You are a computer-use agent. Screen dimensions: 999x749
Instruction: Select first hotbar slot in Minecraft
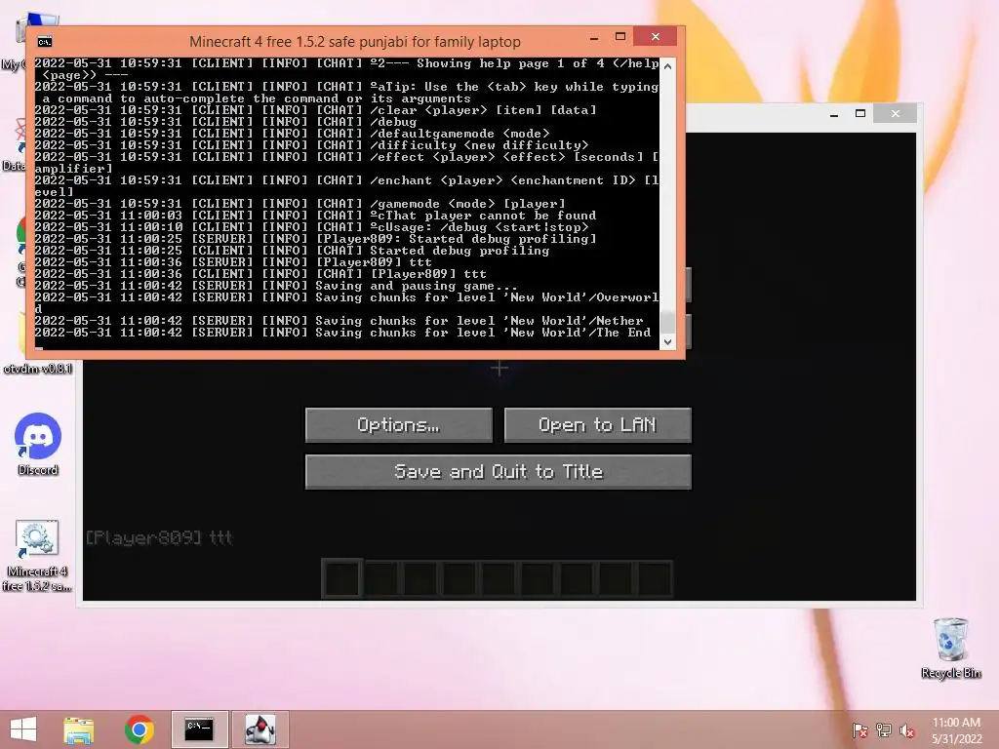click(342, 578)
